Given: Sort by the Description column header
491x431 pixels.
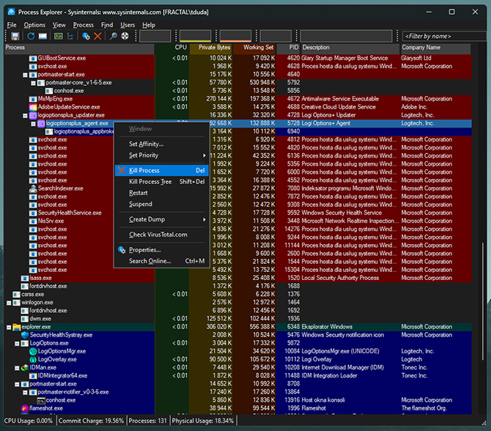Looking at the screenshot, I should (x=351, y=48).
